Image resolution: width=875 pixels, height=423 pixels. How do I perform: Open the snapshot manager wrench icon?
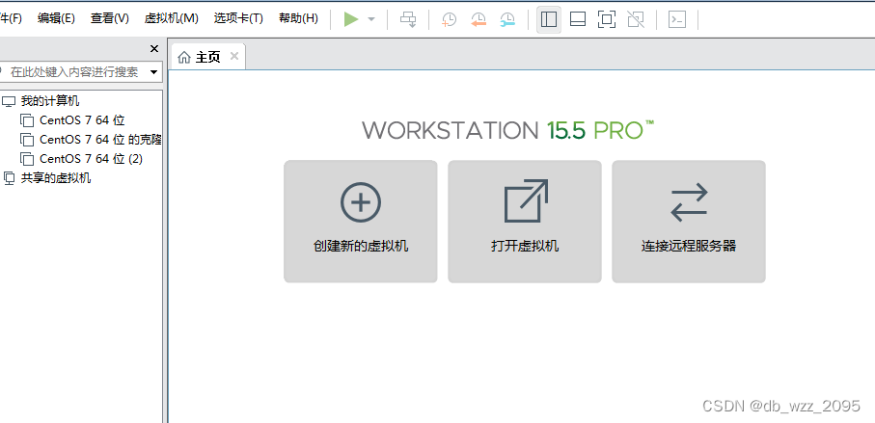507,19
